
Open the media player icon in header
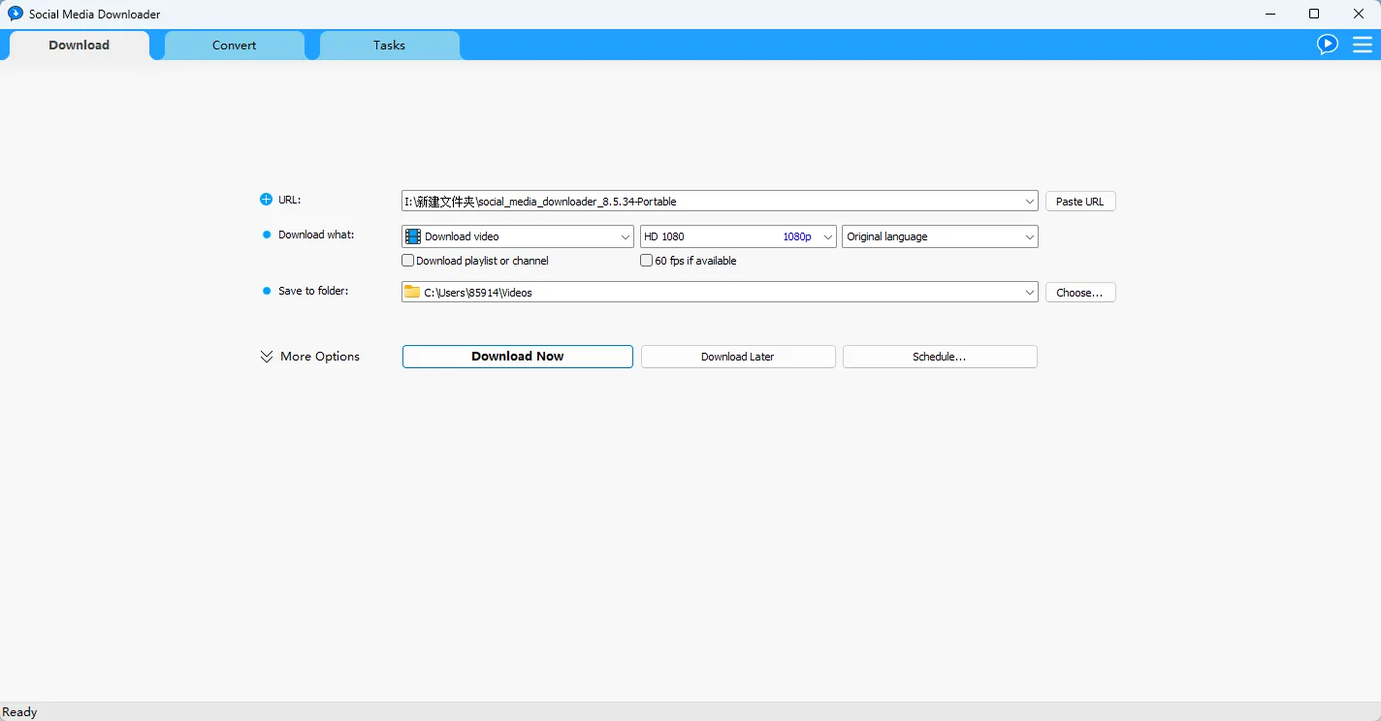[x=1328, y=45]
